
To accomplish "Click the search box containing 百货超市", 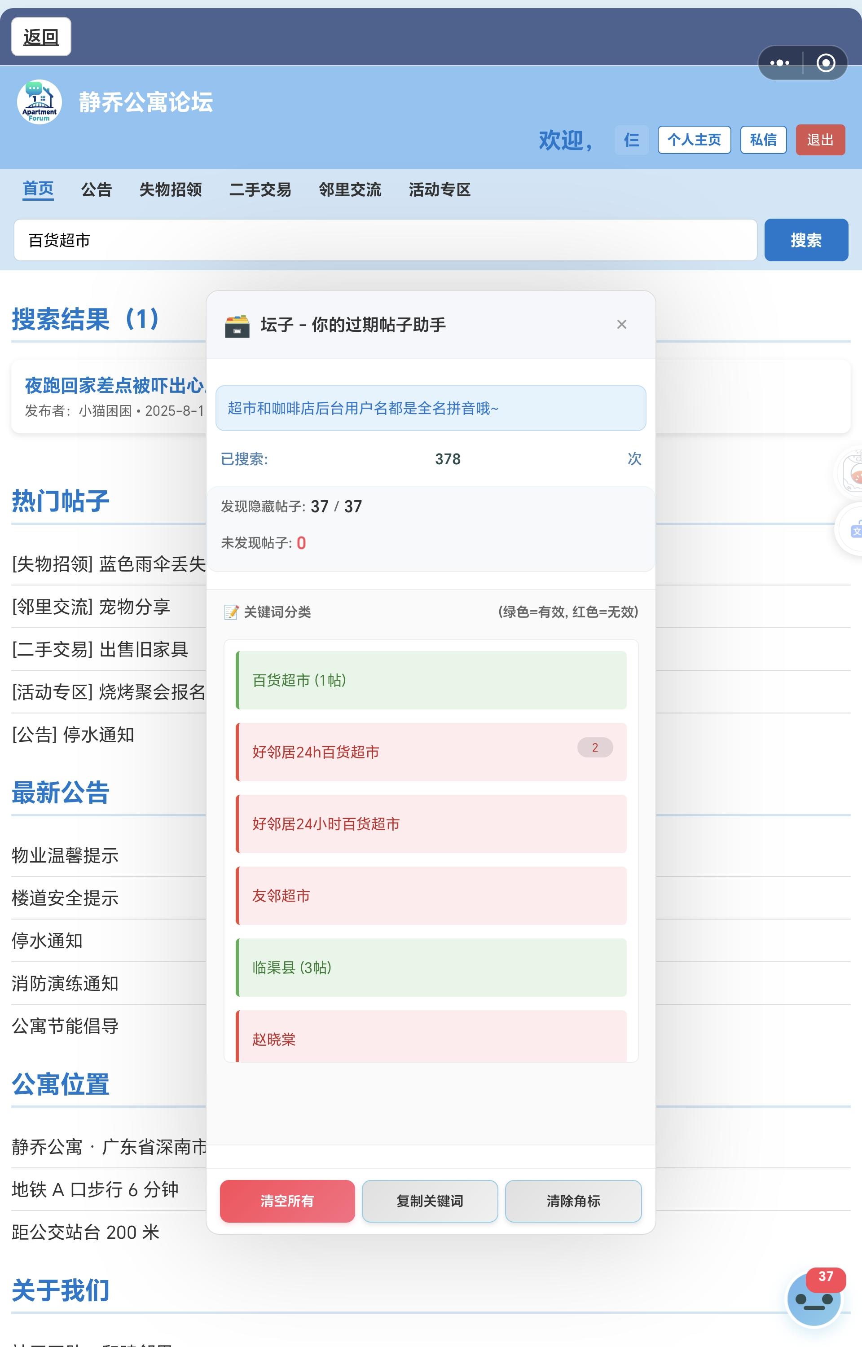I will [385, 240].
